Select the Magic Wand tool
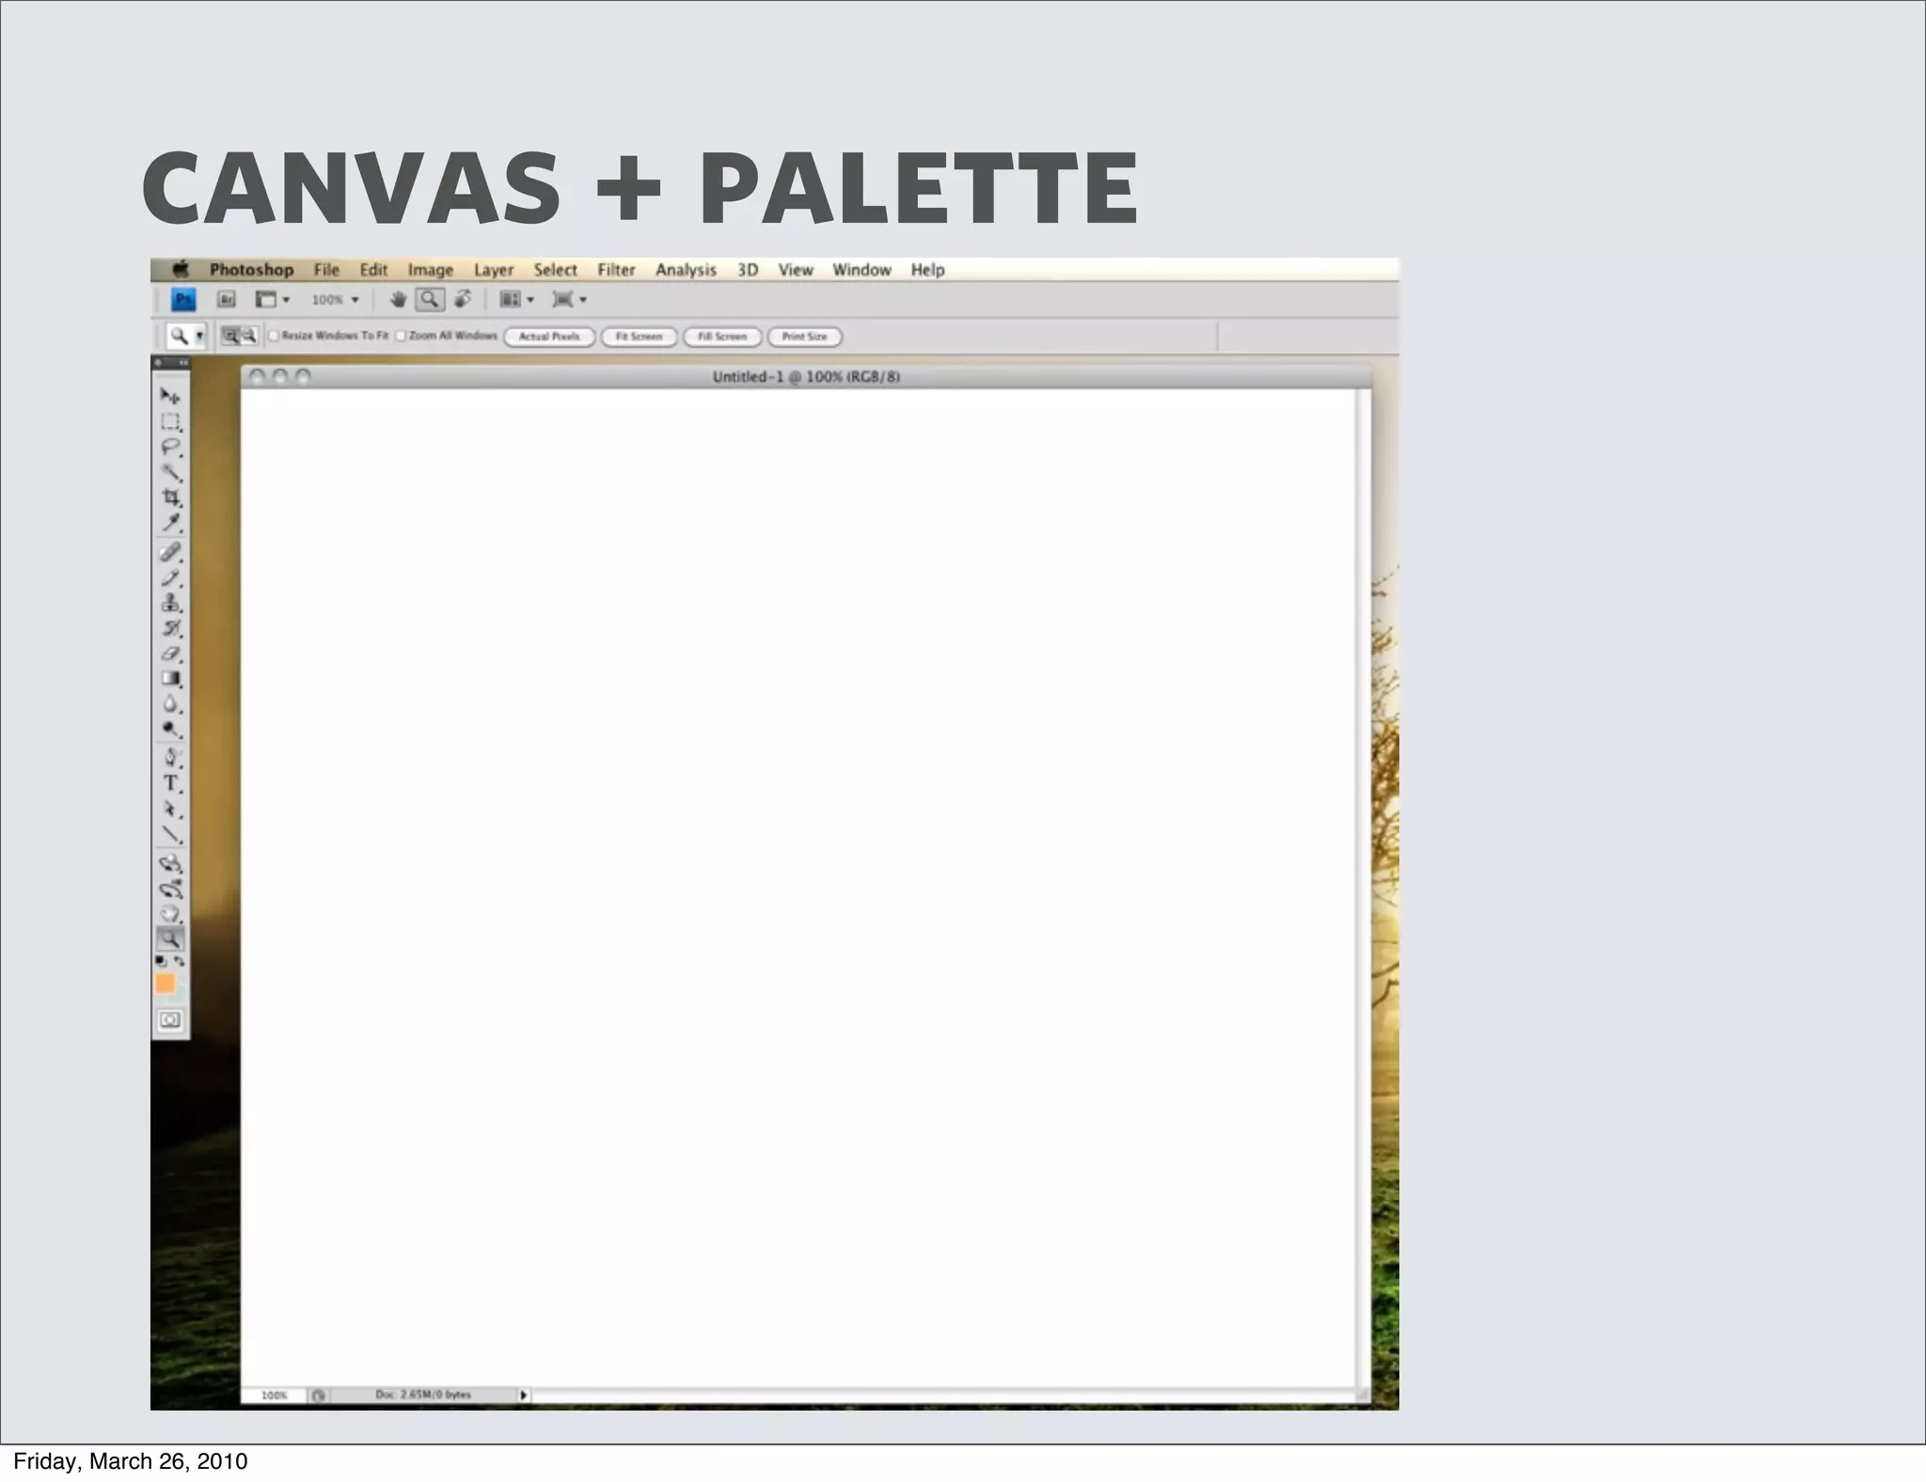 tap(170, 472)
